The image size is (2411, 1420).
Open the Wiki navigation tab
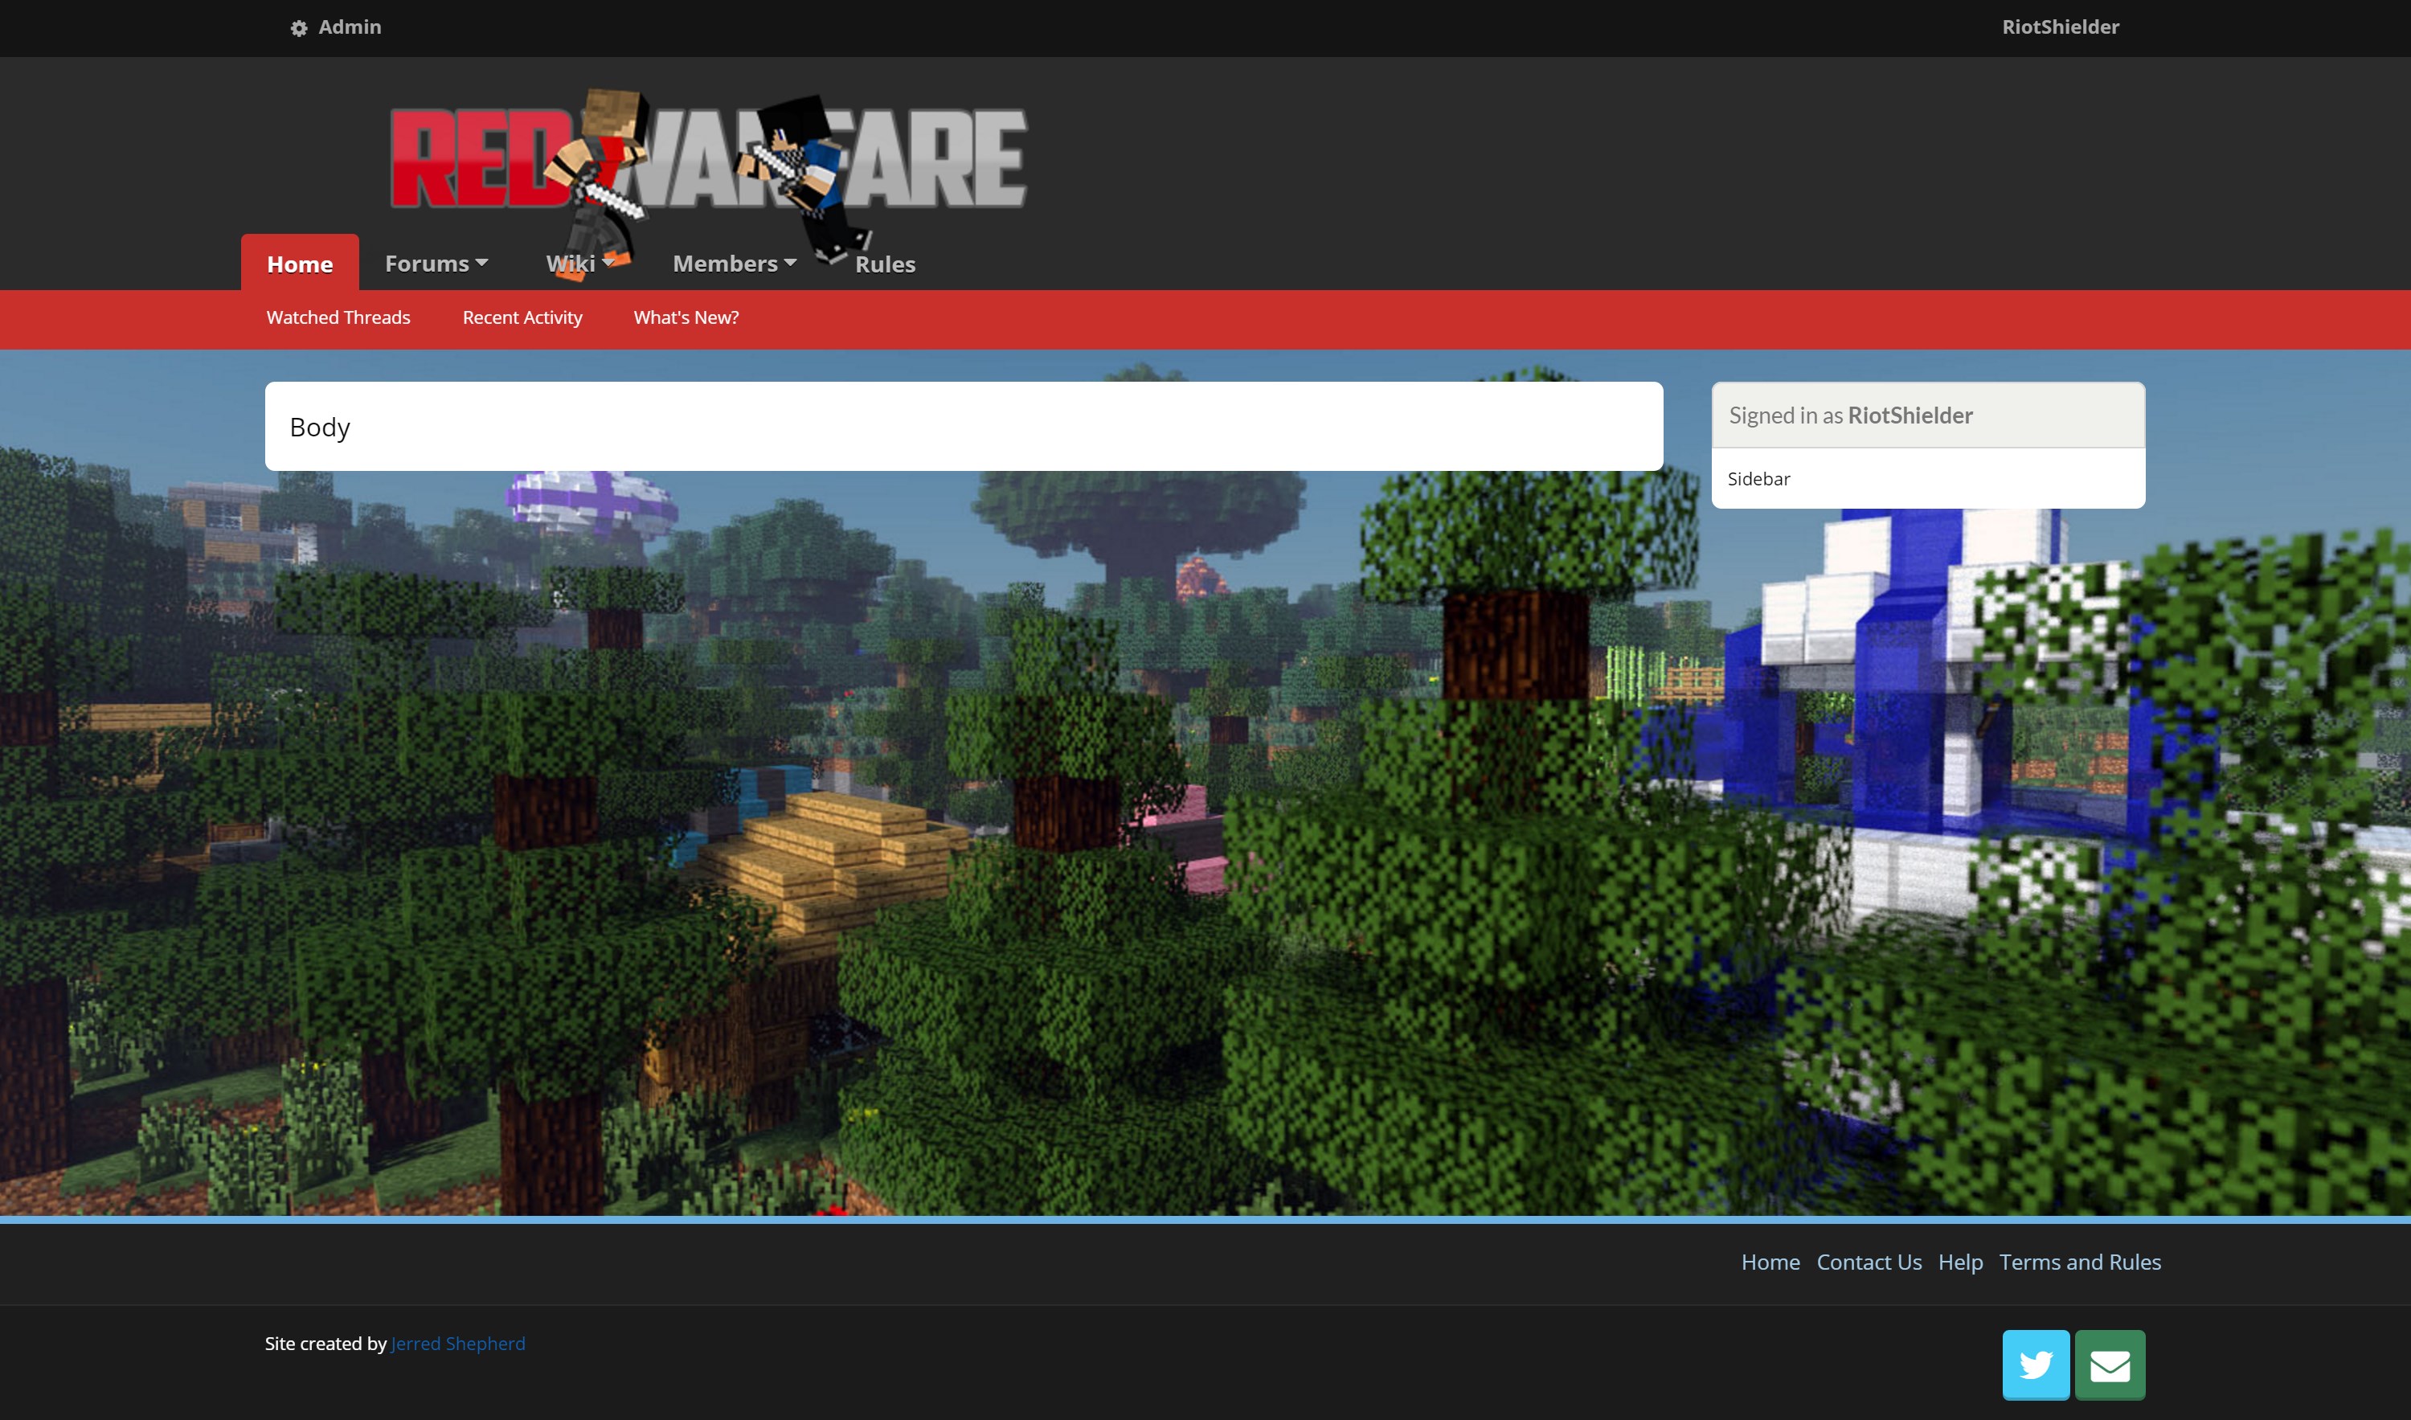pos(571,263)
